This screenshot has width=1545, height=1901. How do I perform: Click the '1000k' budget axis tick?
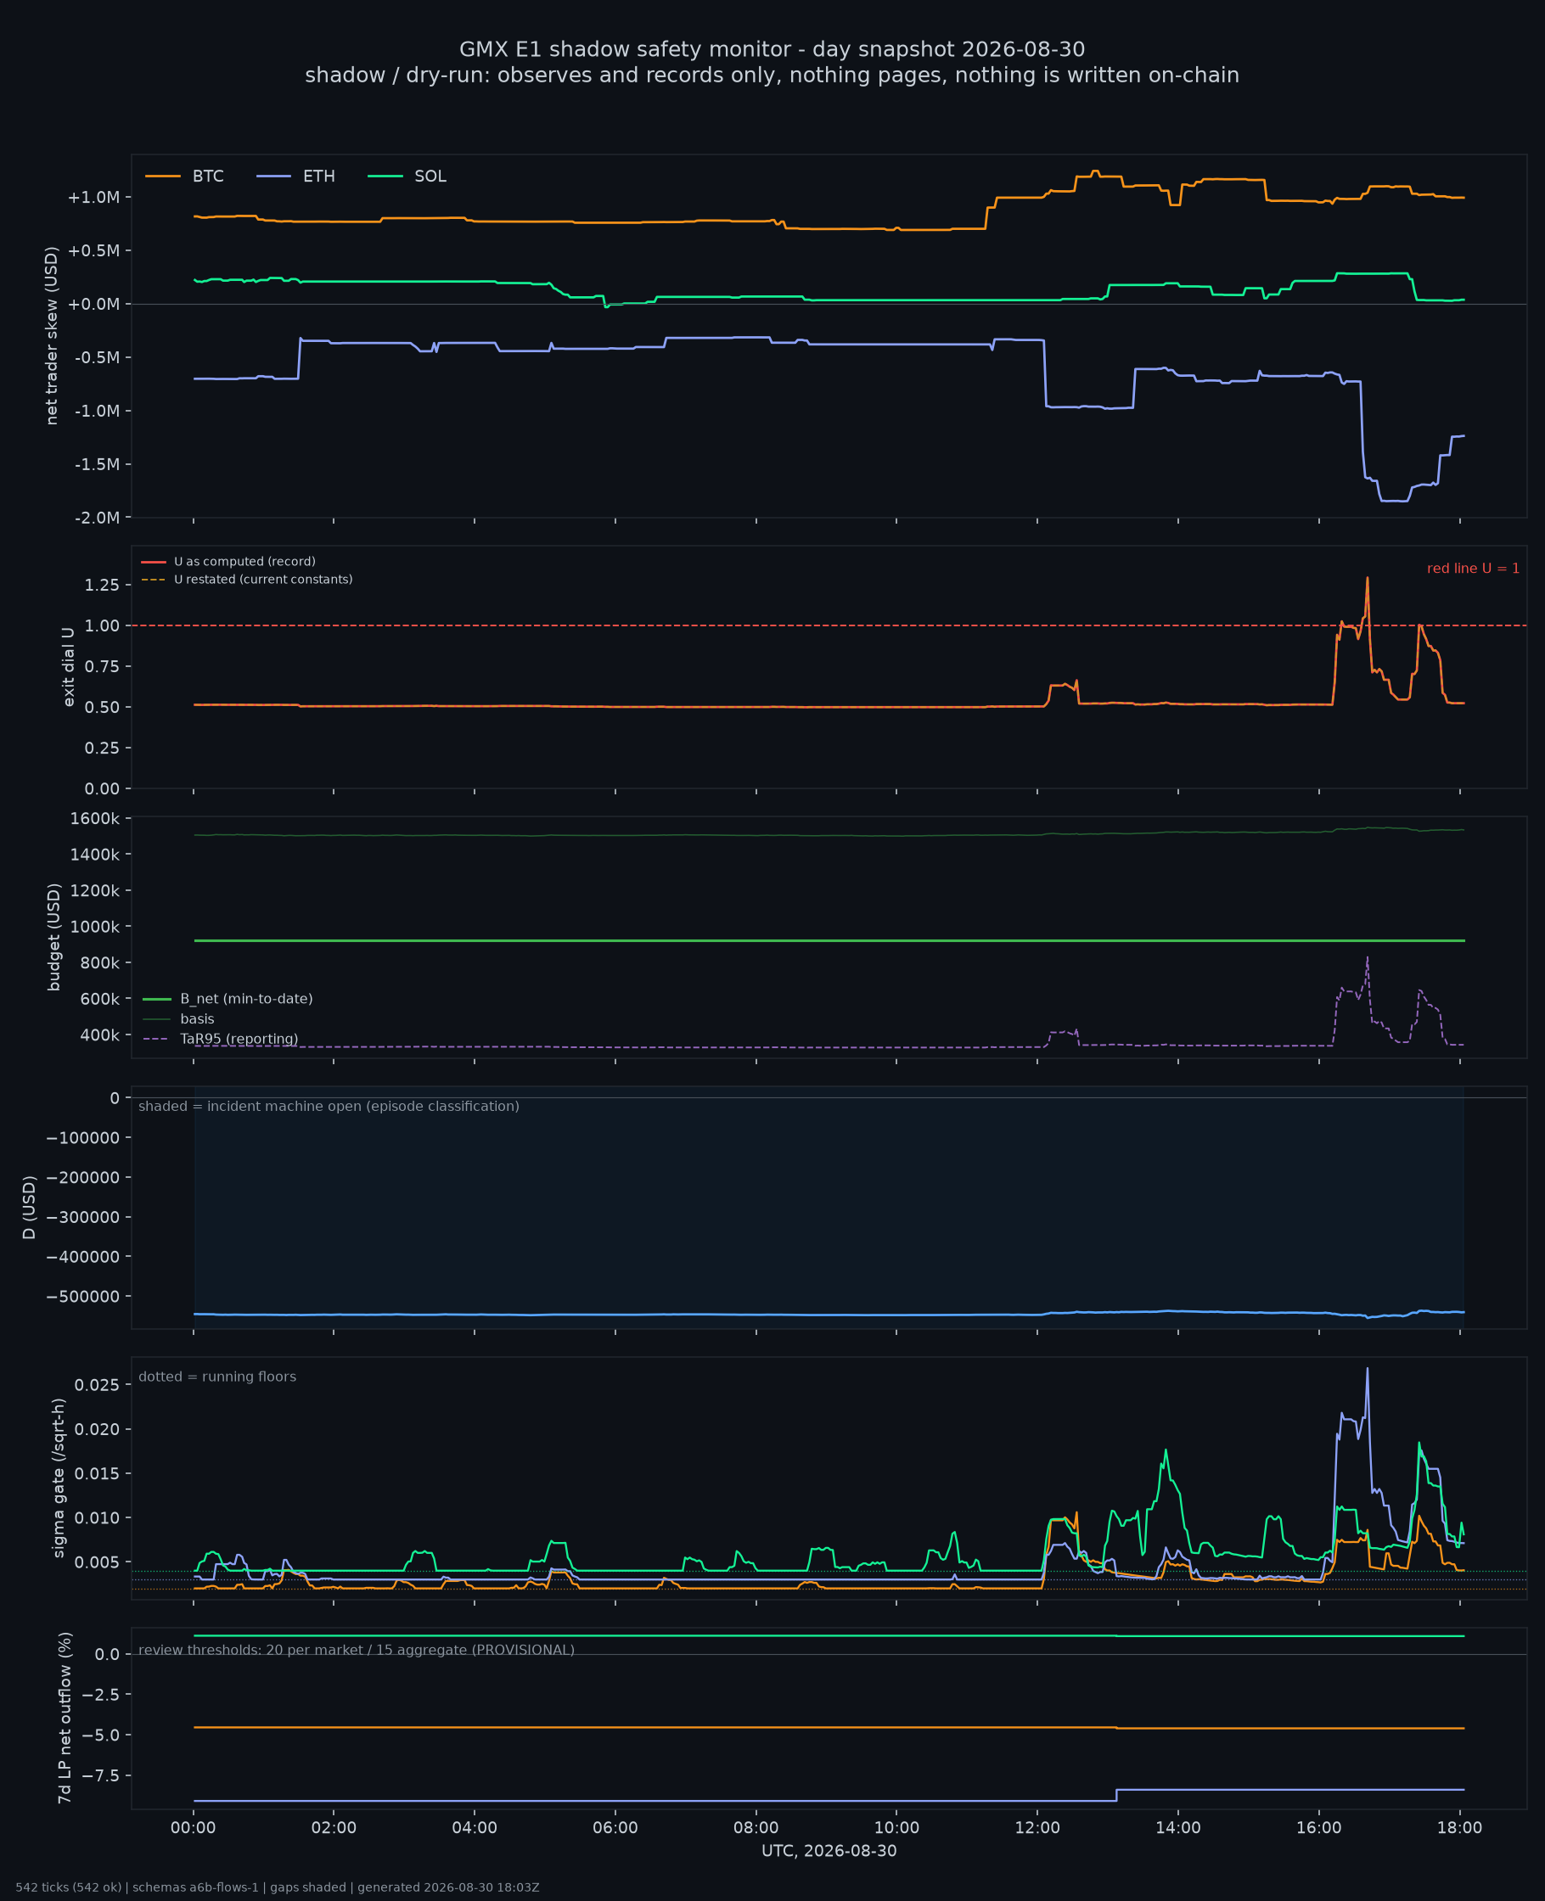(95, 927)
